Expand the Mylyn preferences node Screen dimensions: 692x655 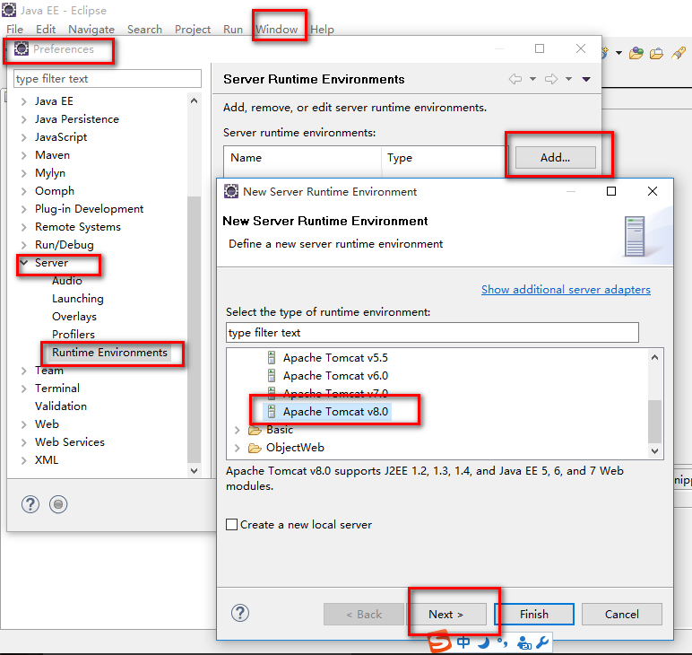coord(24,173)
